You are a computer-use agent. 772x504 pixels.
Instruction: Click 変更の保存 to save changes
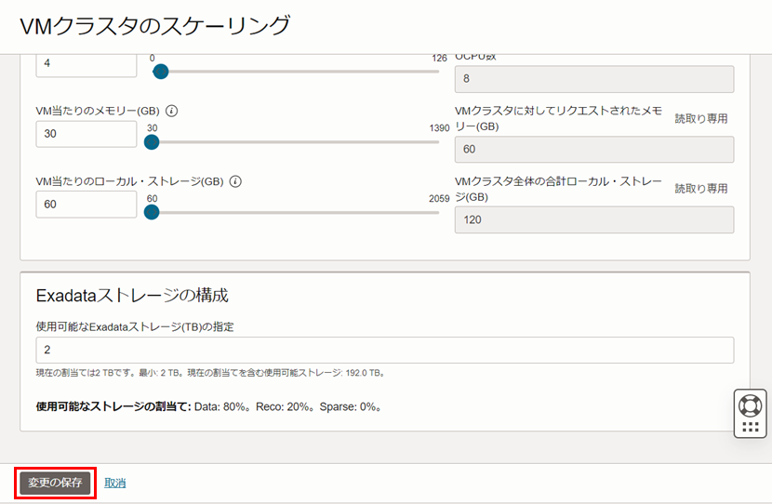[56, 483]
